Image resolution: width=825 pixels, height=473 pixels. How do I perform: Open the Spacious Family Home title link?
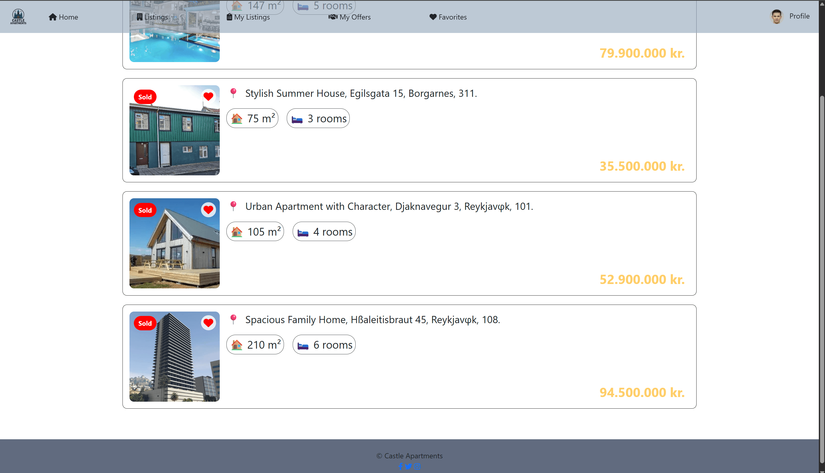[372, 320]
